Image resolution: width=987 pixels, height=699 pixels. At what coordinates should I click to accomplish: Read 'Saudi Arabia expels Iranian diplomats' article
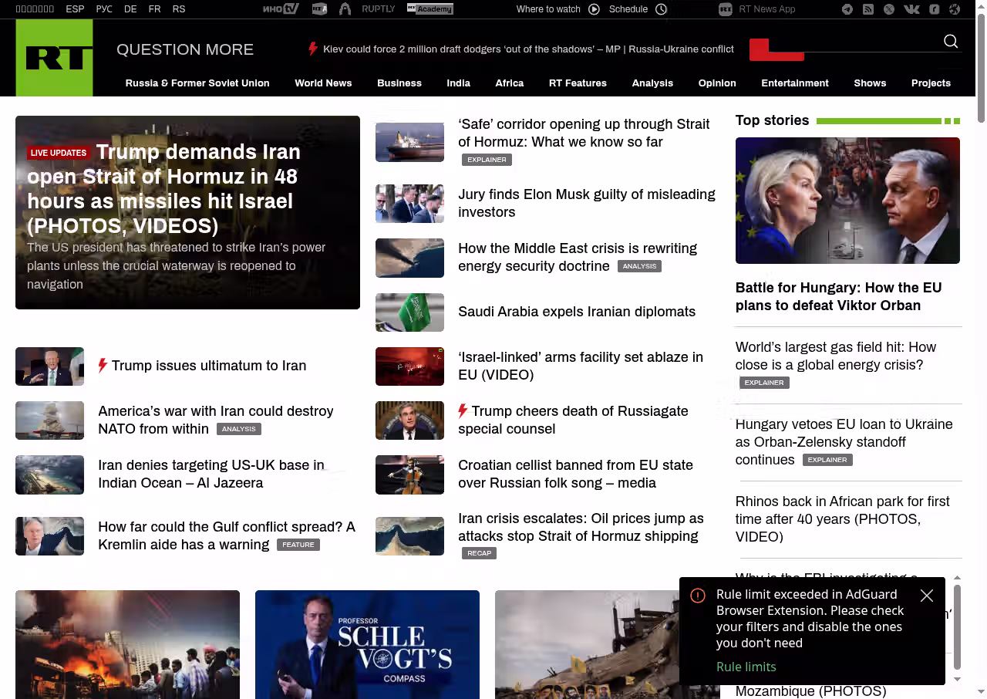point(576,312)
